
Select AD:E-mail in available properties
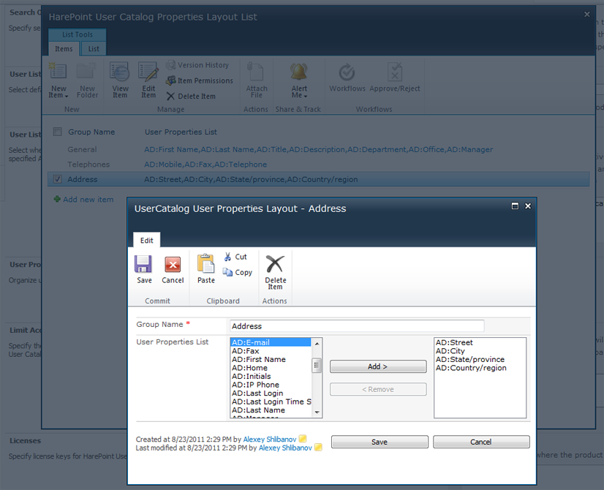pos(271,342)
